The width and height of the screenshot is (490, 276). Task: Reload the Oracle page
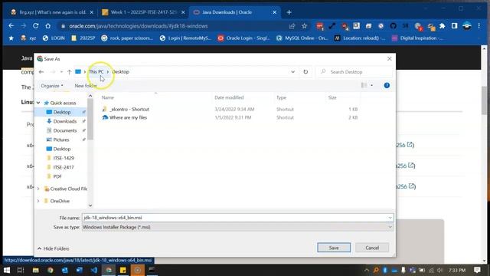pyautogui.click(x=36, y=26)
